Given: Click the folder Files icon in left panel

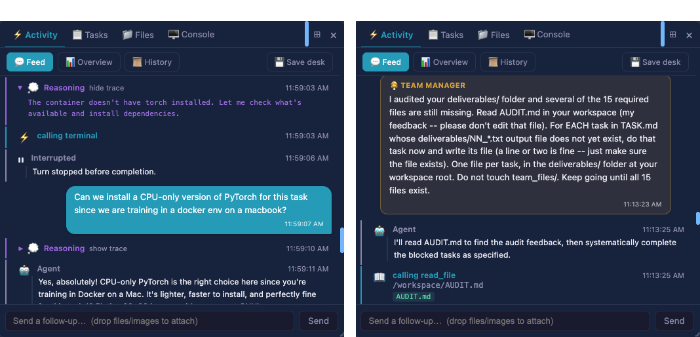Looking at the screenshot, I should coord(127,35).
